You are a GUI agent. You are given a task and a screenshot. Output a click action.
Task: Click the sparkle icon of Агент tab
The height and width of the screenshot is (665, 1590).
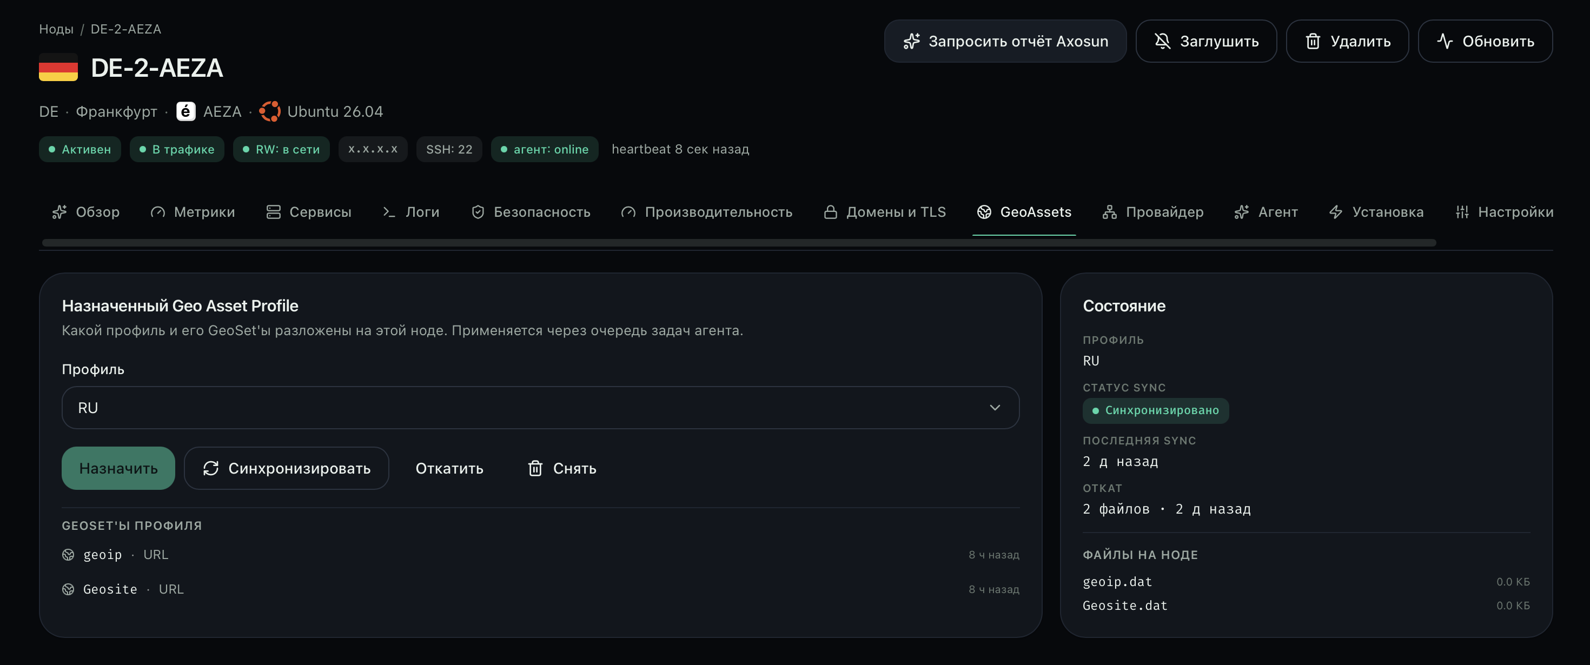point(1241,212)
